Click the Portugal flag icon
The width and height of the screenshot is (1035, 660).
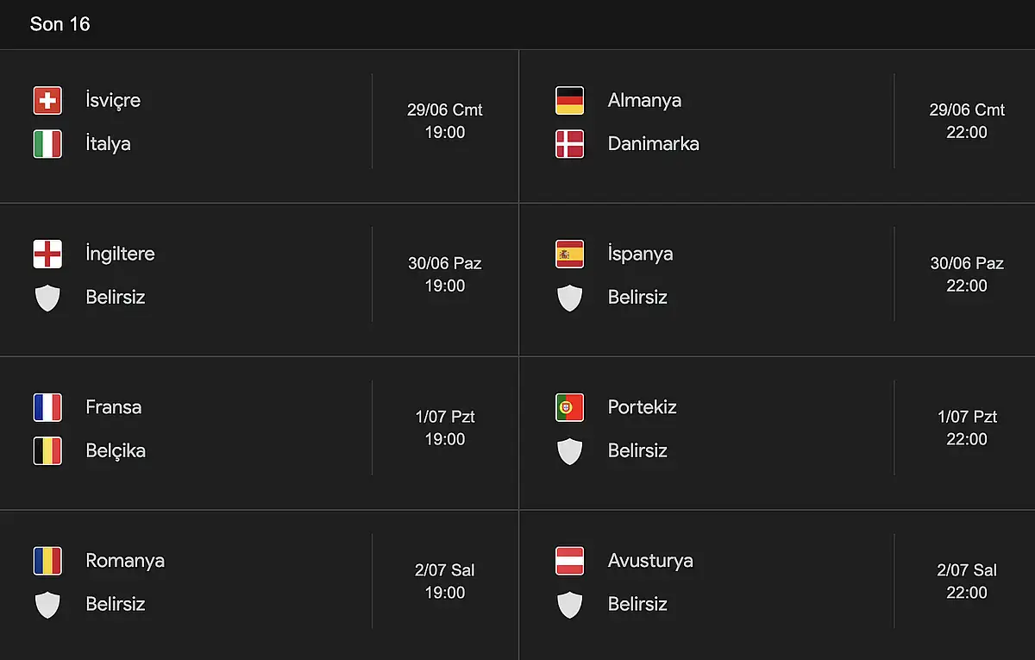(x=569, y=408)
